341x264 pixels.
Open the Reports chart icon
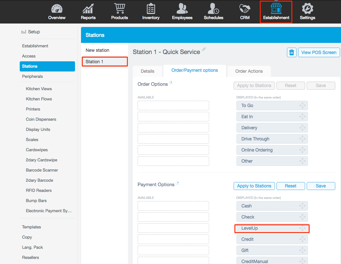click(88, 9)
